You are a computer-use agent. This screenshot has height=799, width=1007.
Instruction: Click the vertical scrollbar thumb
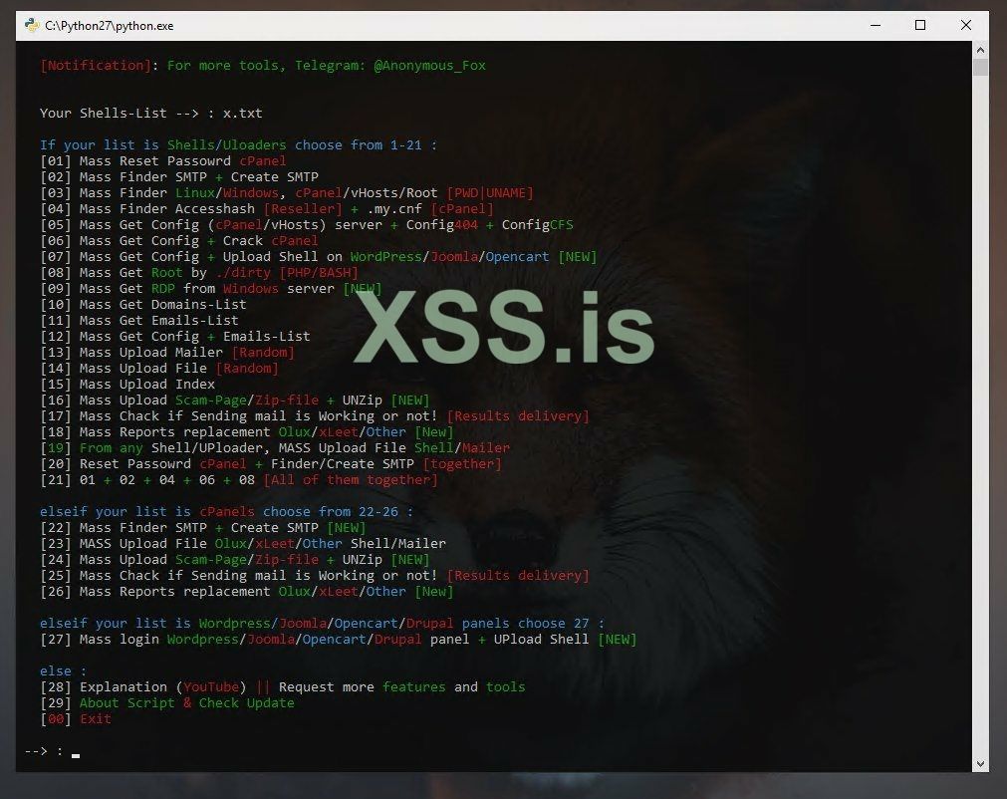click(x=980, y=67)
